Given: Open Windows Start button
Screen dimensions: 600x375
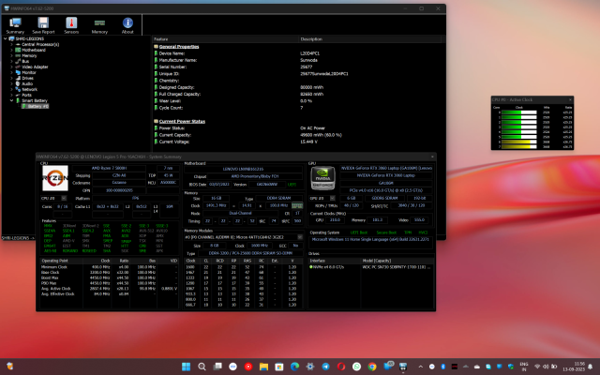Looking at the screenshot, I should (187, 367).
